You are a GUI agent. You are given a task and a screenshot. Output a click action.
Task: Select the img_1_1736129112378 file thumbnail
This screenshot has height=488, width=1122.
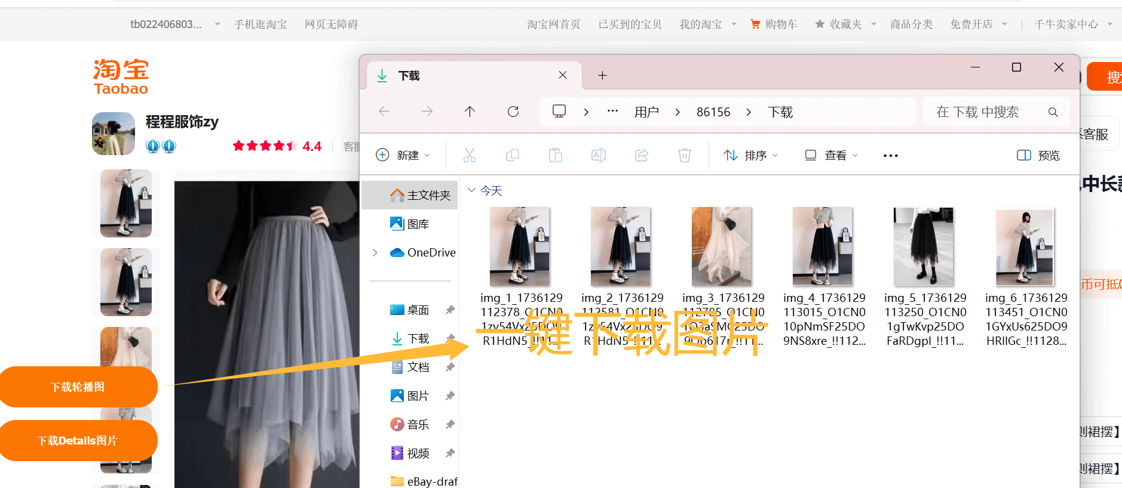[x=520, y=246]
